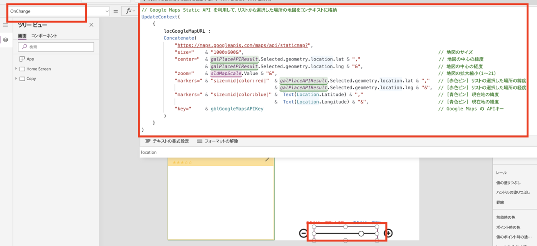Select the ポイント時の色 property
537x246 pixels.
(508, 227)
